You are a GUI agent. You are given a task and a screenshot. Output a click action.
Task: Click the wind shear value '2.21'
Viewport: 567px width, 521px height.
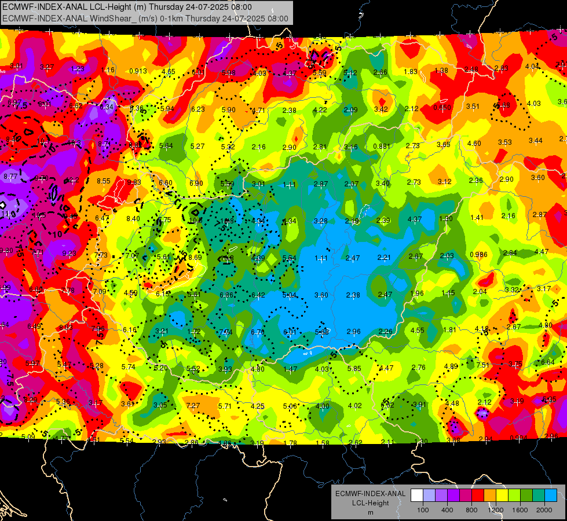click(x=384, y=258)
